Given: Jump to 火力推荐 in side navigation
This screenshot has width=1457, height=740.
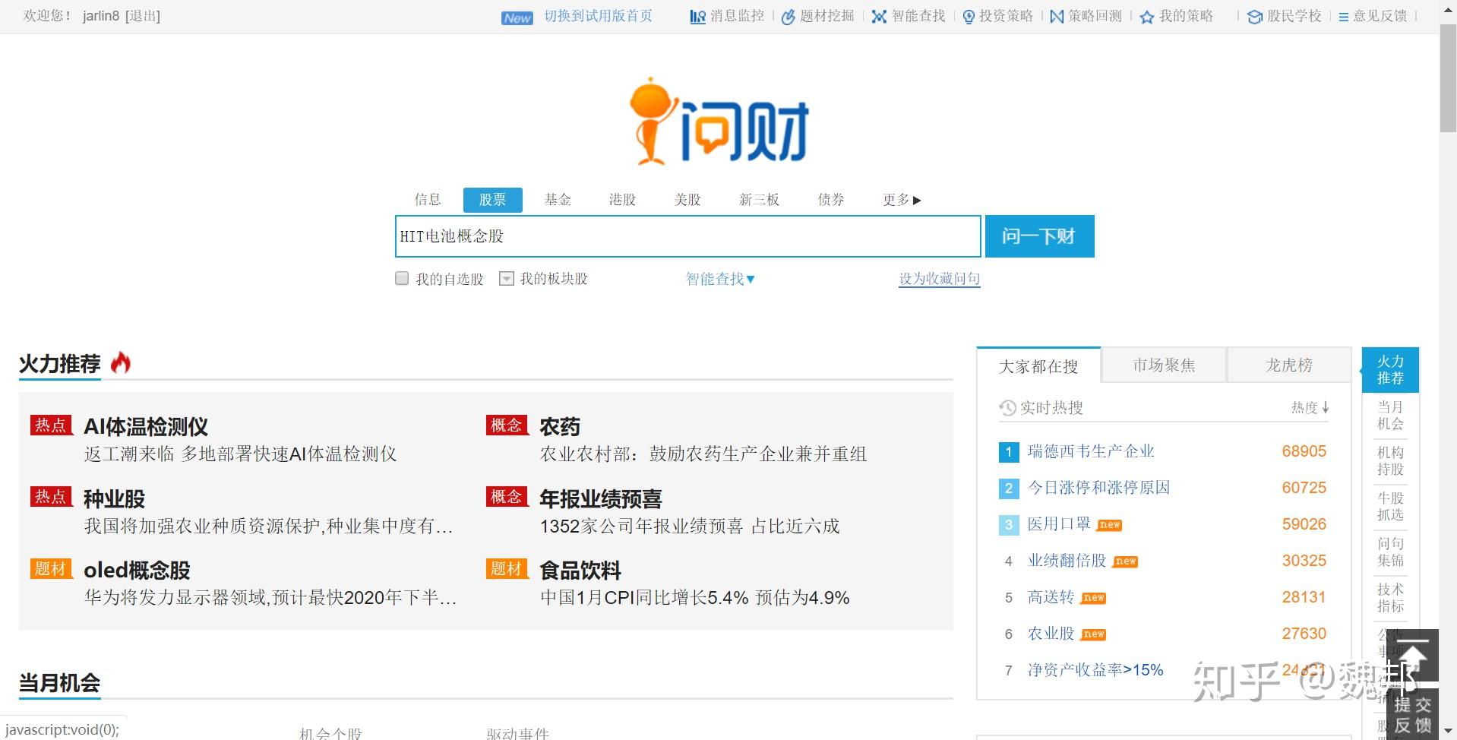Looking at the screenshot, I should pyautogui.click(x=1390, y=370).
